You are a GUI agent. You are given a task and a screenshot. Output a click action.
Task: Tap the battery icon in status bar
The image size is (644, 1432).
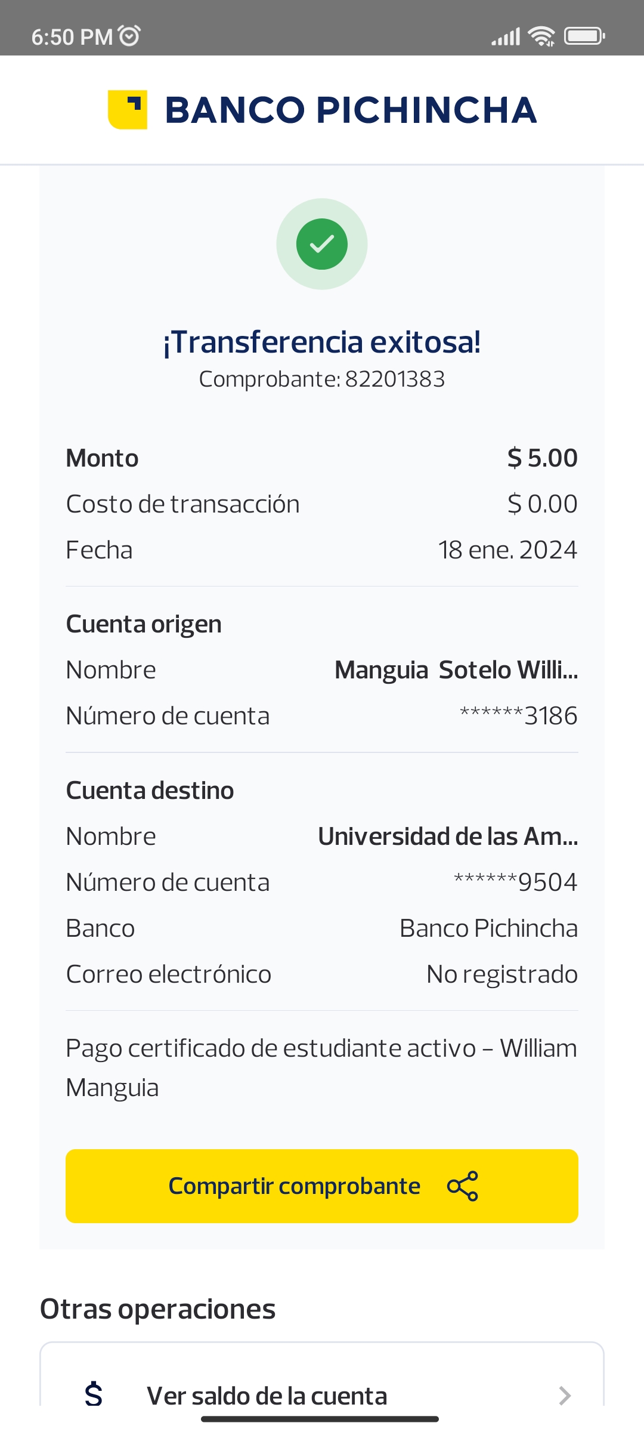tap(584, 36)
